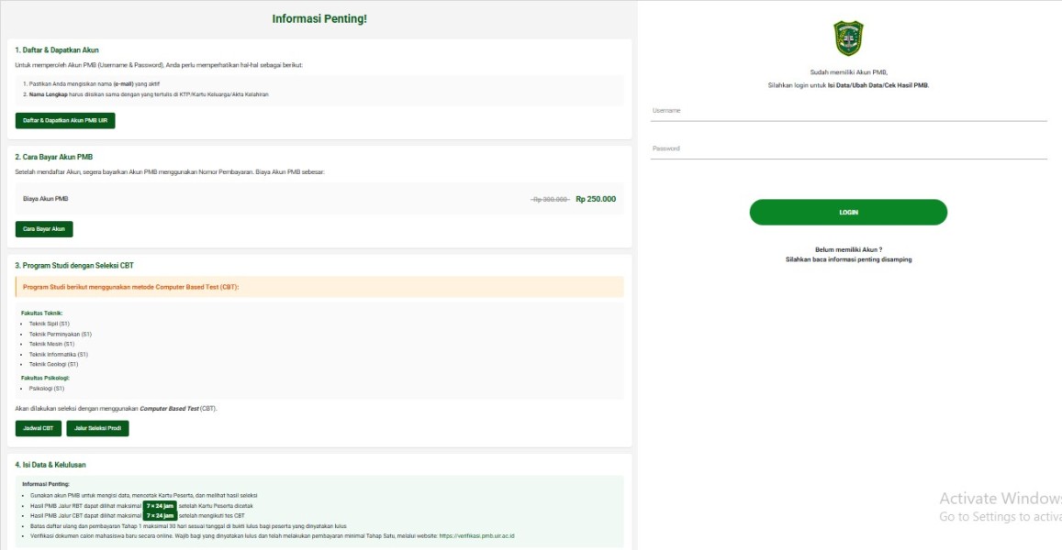Select Teknik Informatika (S1) list item

(x=59, y=354)
